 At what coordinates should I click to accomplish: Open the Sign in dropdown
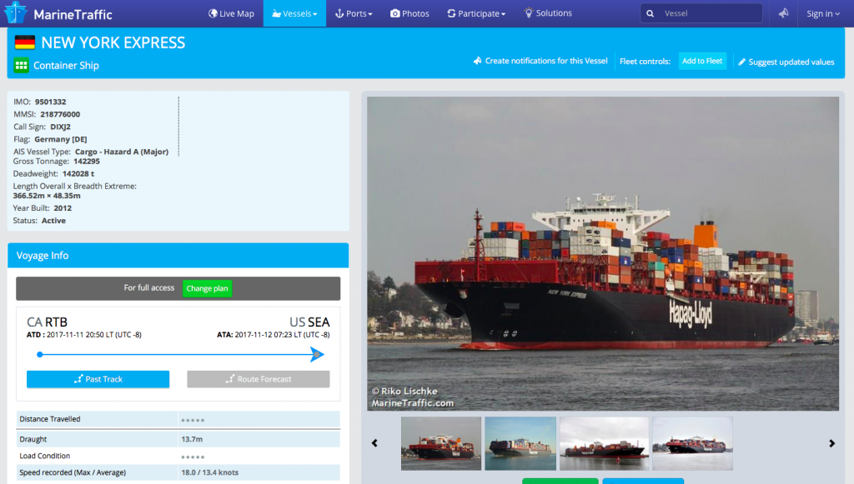pos(823,13)
